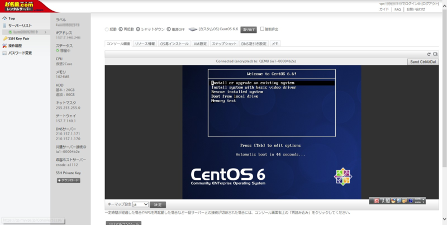447x225 pixels.
Task: Enable the 強制排出 force eject checkbox
Action: 262,29
